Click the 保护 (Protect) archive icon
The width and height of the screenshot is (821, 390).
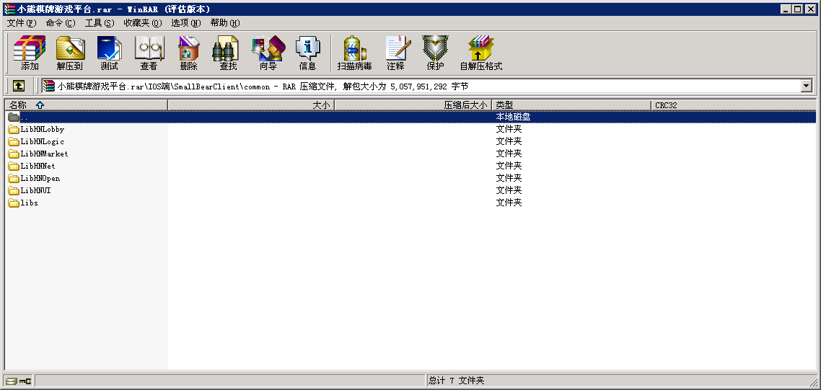pyautogui.click(x=435, y=53)
